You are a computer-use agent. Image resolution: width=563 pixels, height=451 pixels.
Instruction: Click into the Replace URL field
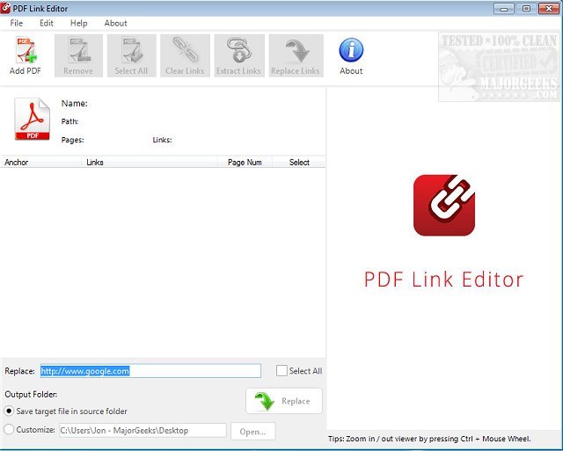pos(150,371)
